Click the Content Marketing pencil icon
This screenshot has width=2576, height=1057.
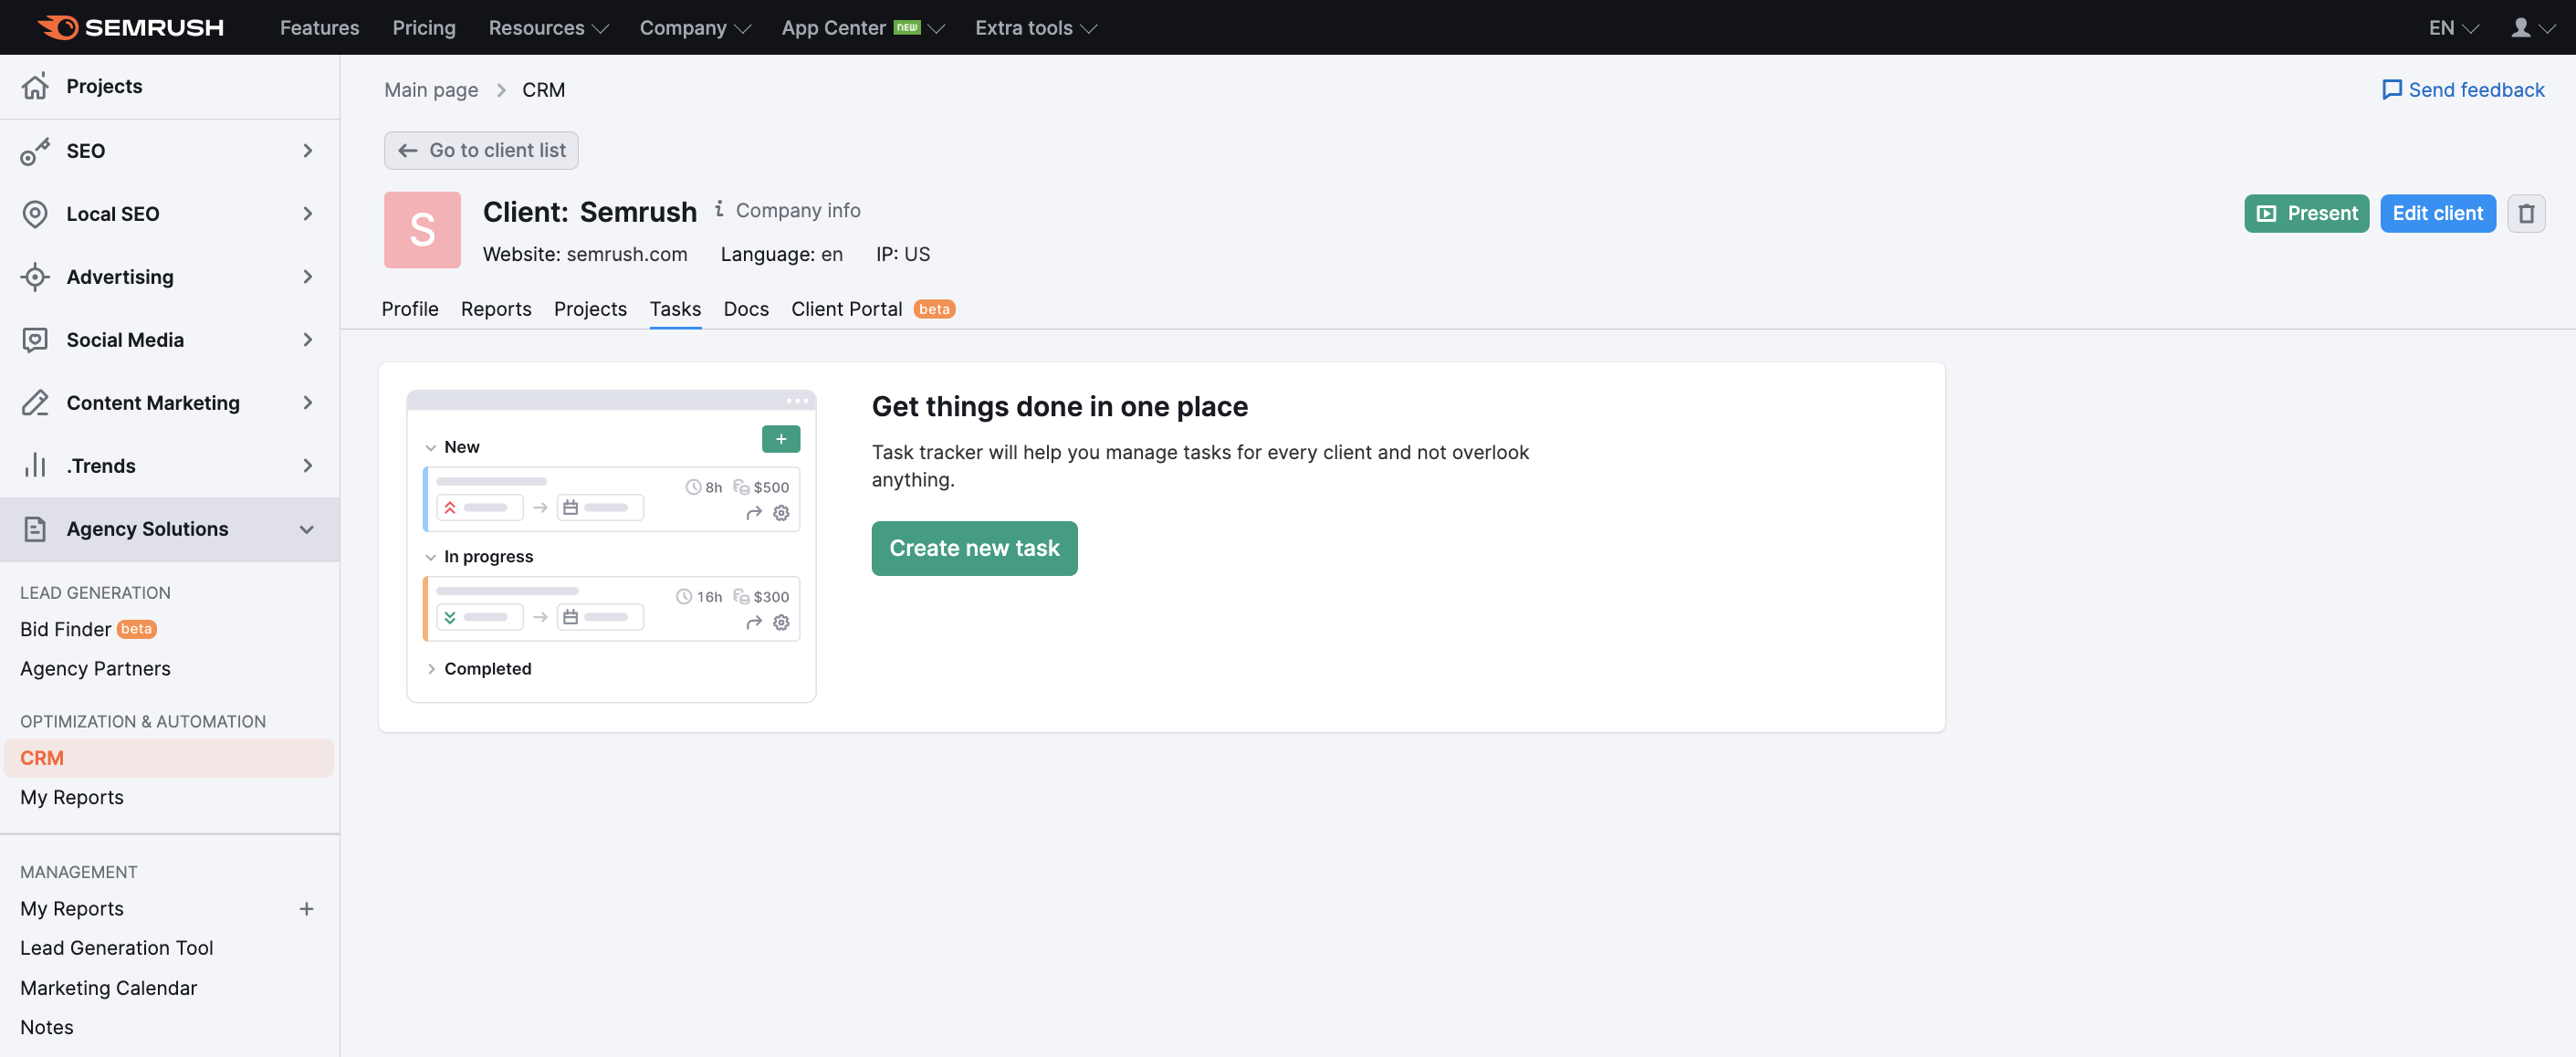coord(35,403)
